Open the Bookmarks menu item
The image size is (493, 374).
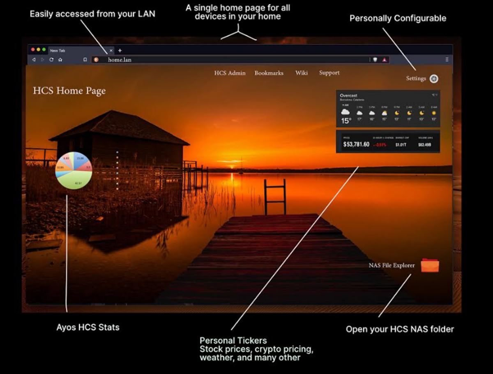(x=269, y=73)
